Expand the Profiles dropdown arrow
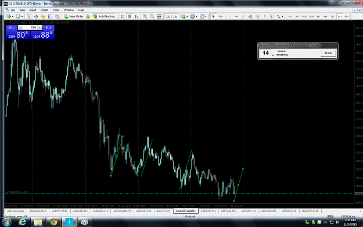This screenshot has height=227, width=363. 22,17
